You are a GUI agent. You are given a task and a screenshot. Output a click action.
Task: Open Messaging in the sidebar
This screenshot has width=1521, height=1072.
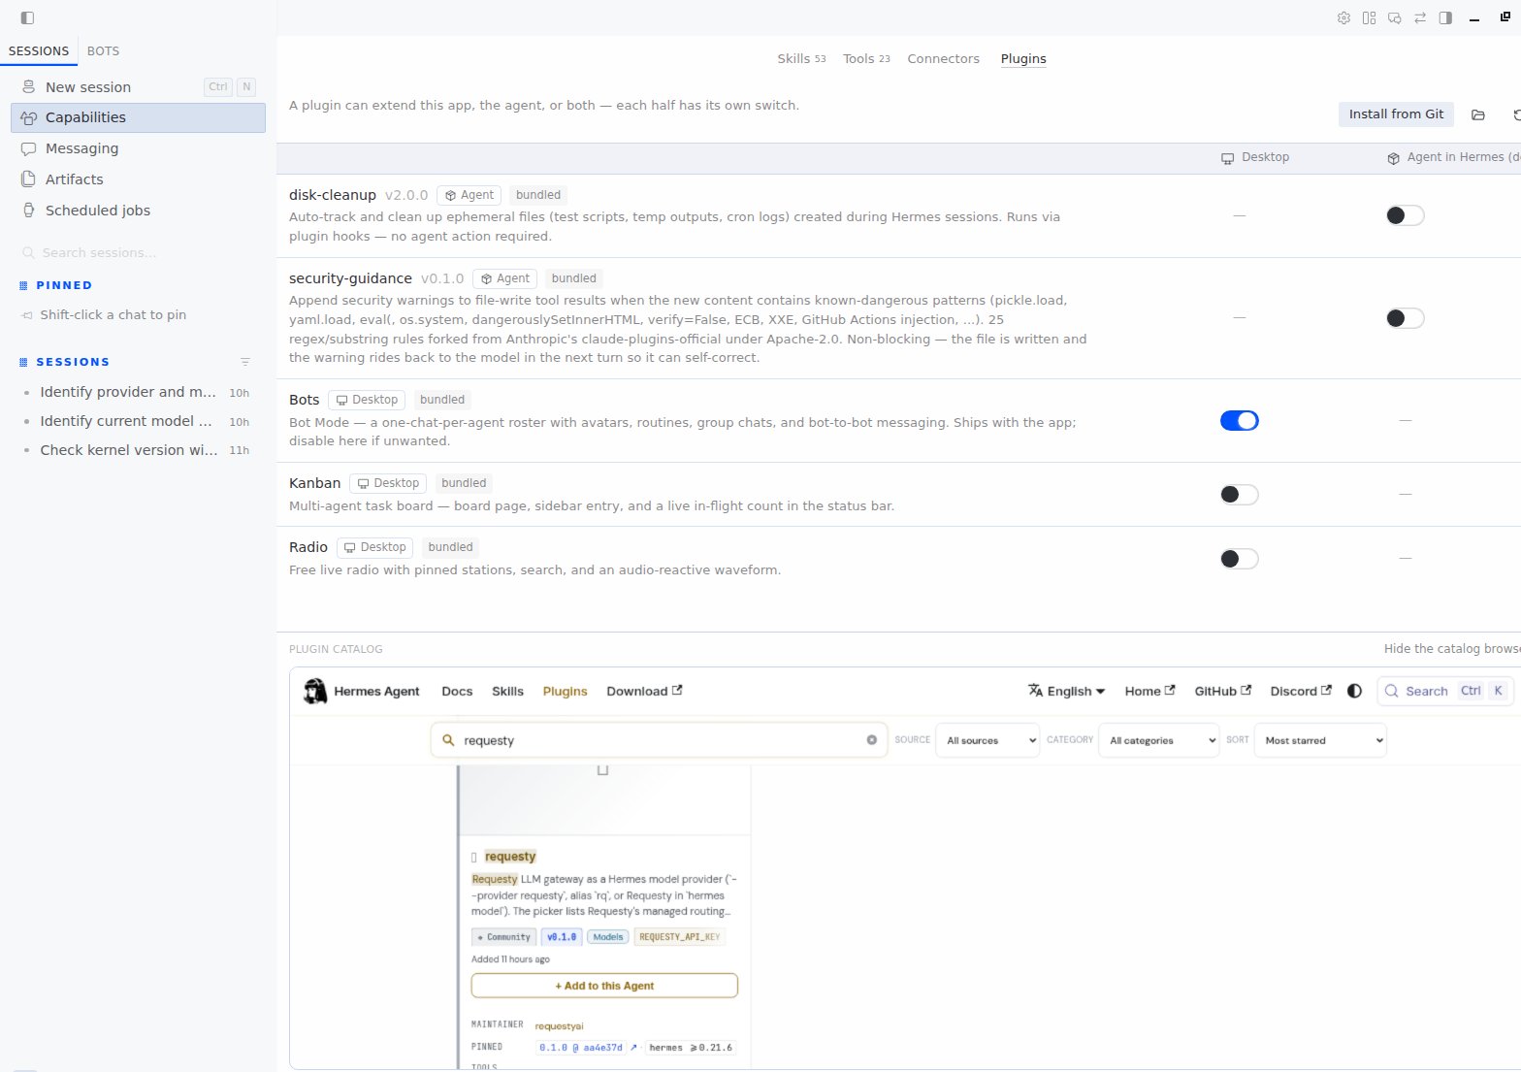pos(138,148)
